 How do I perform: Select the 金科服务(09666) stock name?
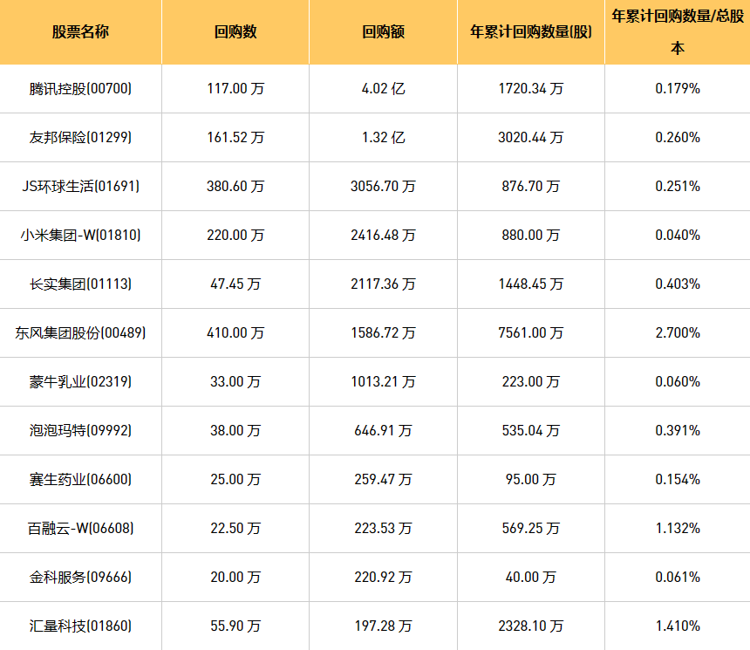click(x=80, y=577)
